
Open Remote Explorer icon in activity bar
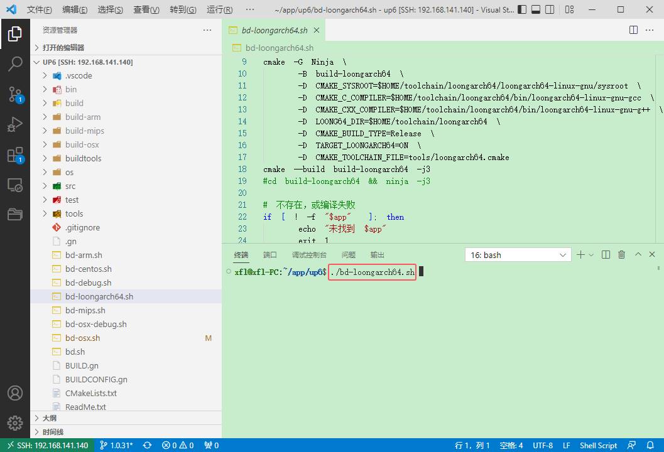click(x=15, y=185)
